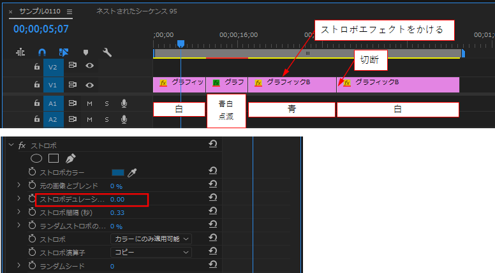Mute track A1
The height and width of the screenshot is (273, 495).
coord(90,103)
